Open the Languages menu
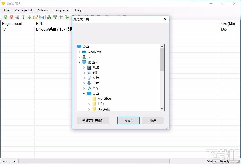 point(62,10)
